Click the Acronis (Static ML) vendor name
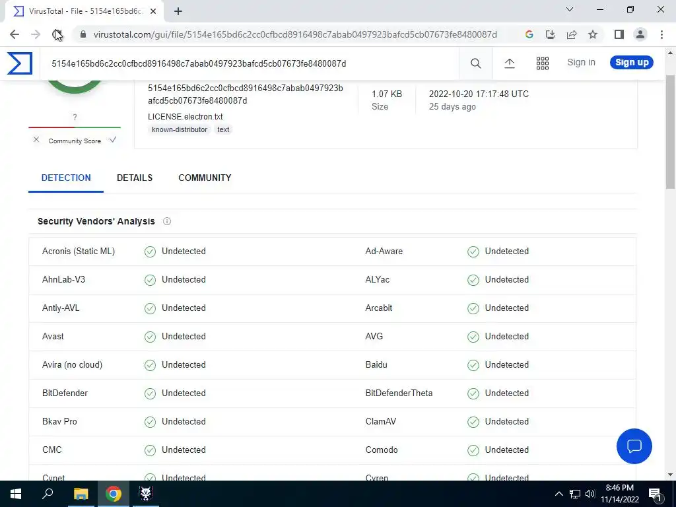Screen dimensions: 676x507 pyautogui.click(x=79, y=252)
